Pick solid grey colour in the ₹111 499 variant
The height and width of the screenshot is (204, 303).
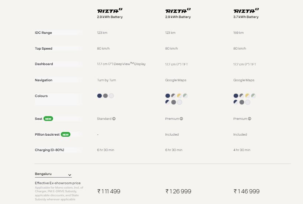105,96
